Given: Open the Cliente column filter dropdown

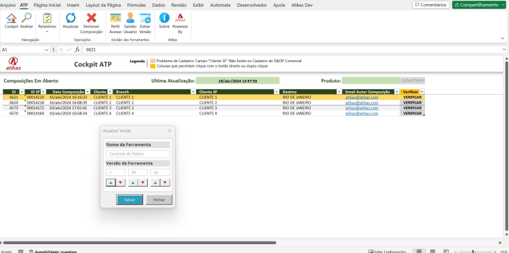Looking at the screenshot, I should tap(110, 92).
